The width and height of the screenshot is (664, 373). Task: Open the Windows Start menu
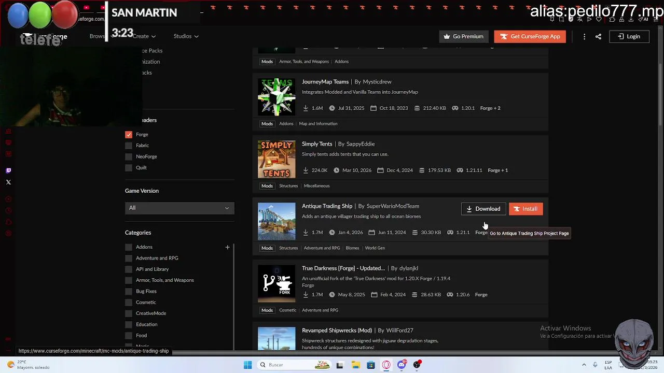[x=248, y=365]
